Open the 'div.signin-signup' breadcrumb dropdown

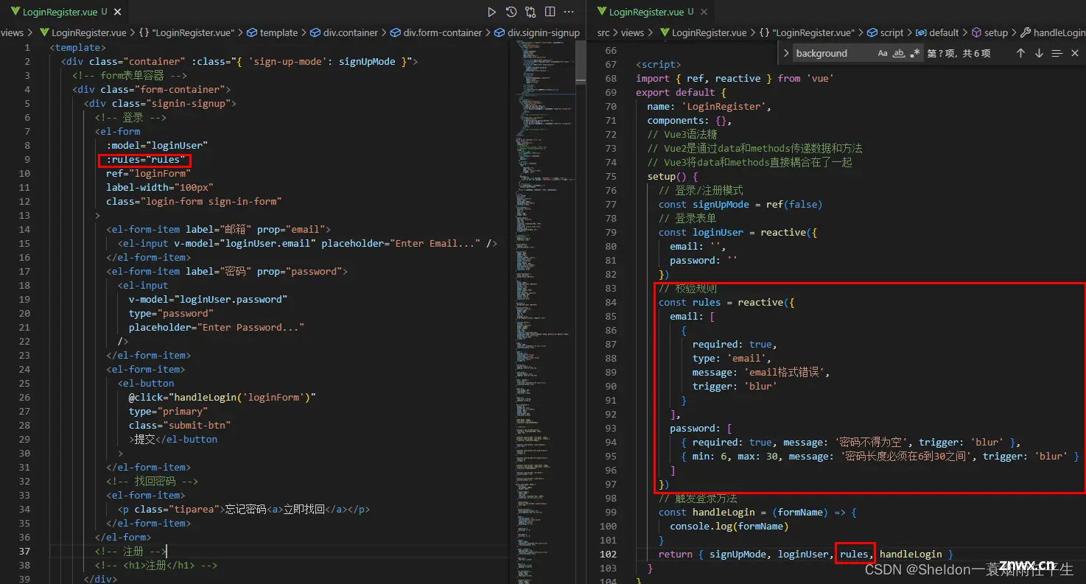(x=537, y=32)
